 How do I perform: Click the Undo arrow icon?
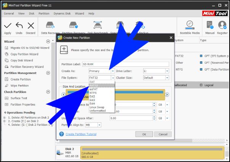point(19,26)
